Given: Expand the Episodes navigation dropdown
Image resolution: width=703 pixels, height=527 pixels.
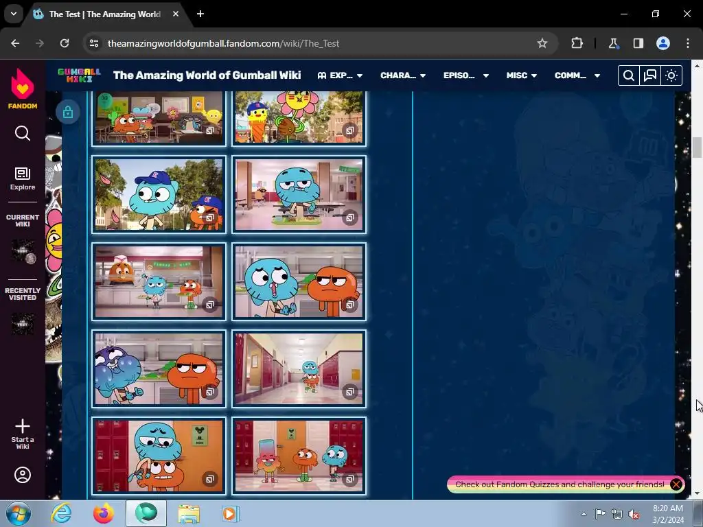Looking at the screenshot, I should pyautogui.click(x=466, y=75).
